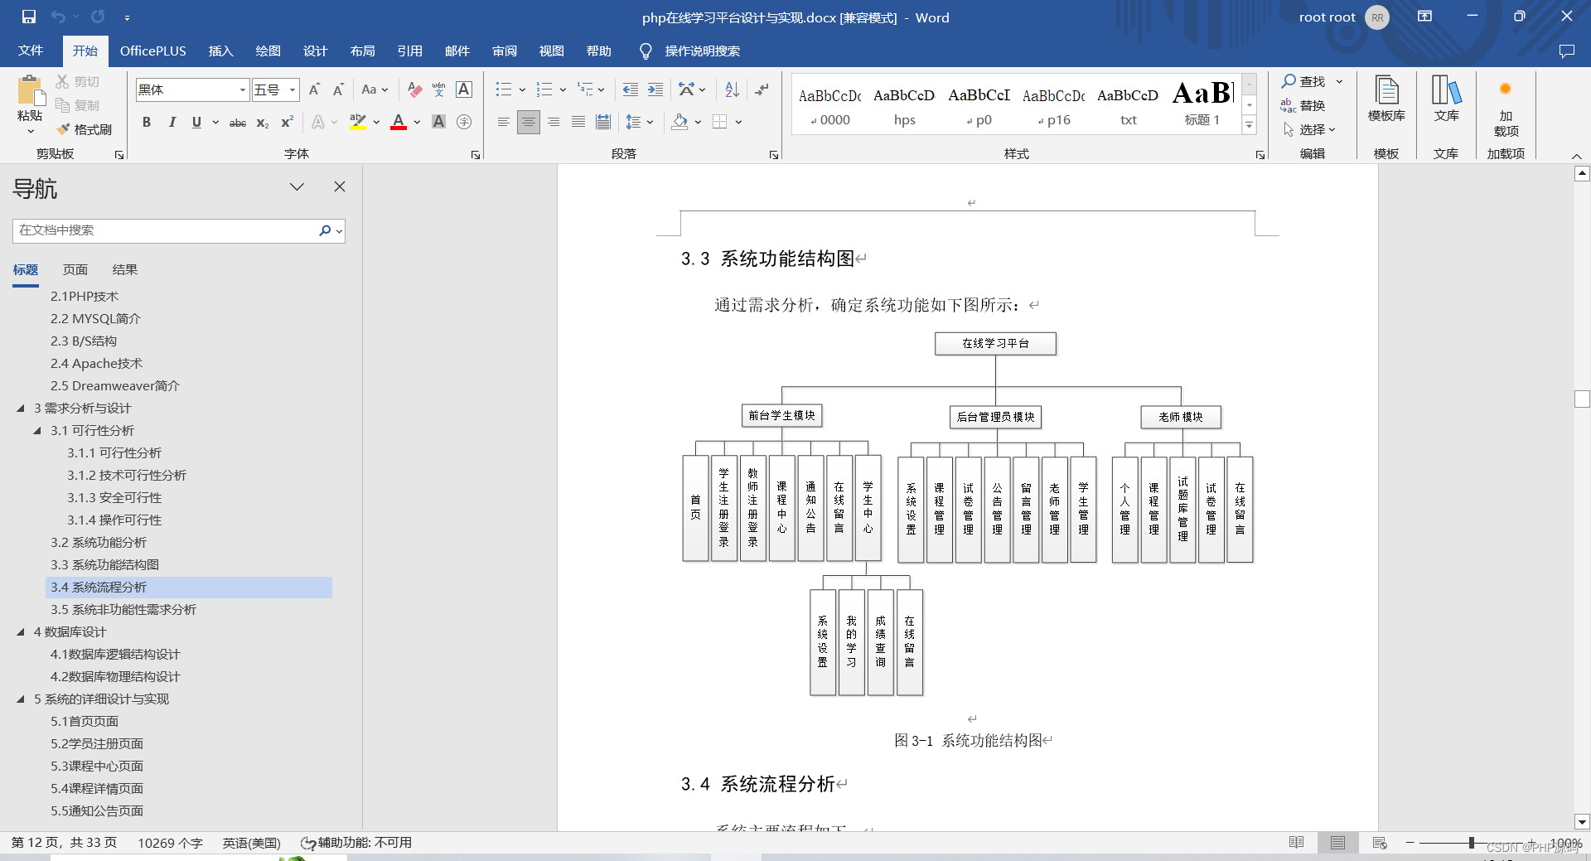Collapse 5 系统的详细设计与实现 heading
The image size is (1591, 861).
[x=21, y=699]
